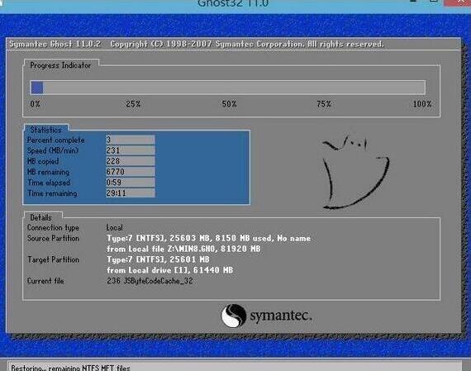Viewport: 471px width, 371px height.
Task: Click the Ghost mascot drawing
Action: click(x=355, y=172)
